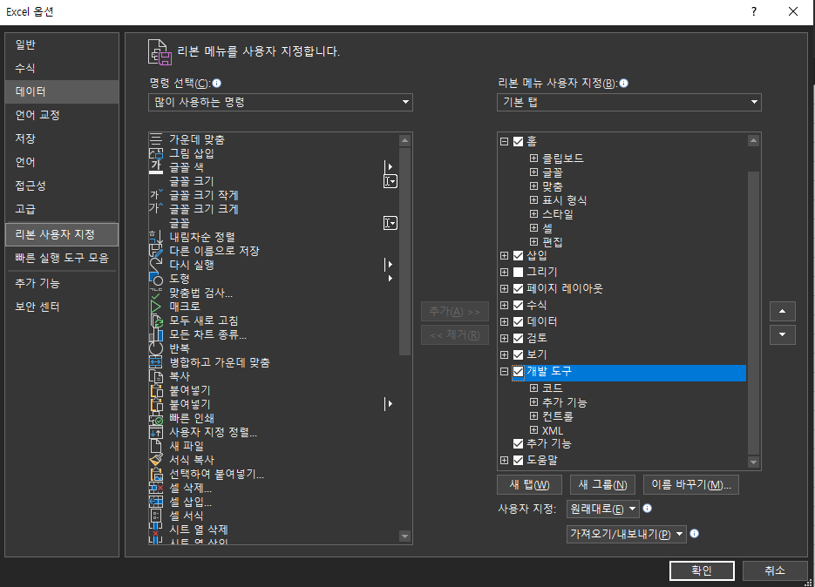The height and width of the screenshot is (587, 815).
Task: Expand the 코드 group
Action: coord(533,388)
